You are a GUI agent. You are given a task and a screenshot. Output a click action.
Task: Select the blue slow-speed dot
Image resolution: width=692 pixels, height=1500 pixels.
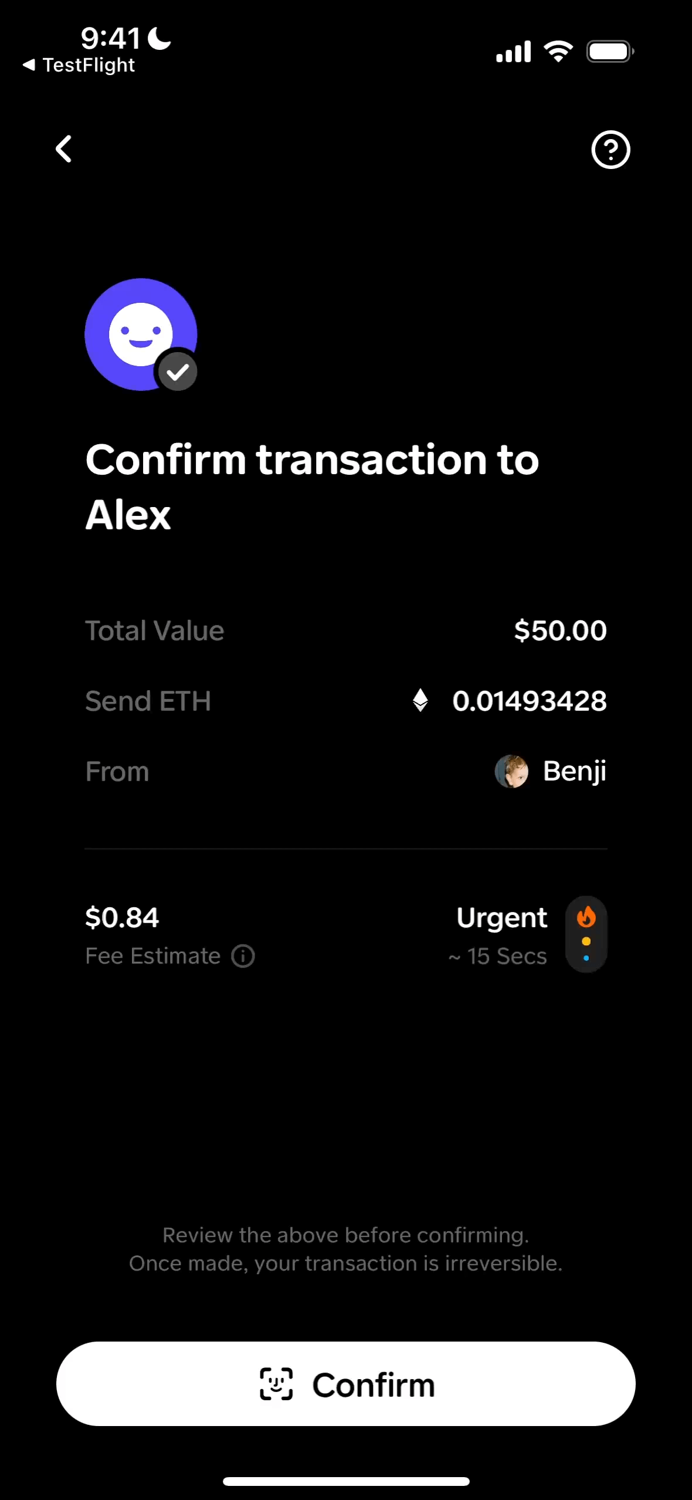(x=586, y=958)
